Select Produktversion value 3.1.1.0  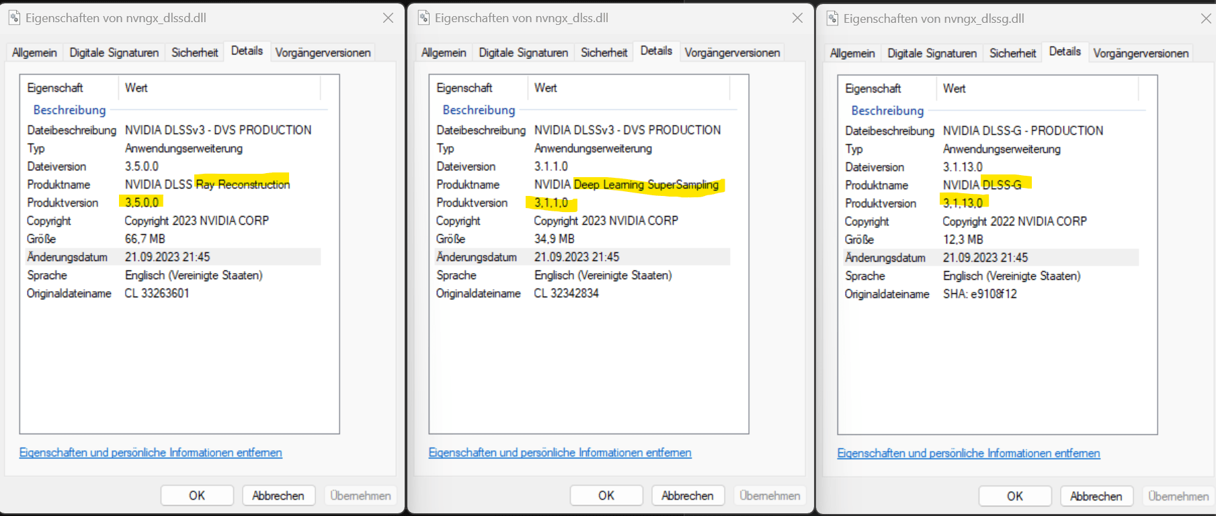551,202
